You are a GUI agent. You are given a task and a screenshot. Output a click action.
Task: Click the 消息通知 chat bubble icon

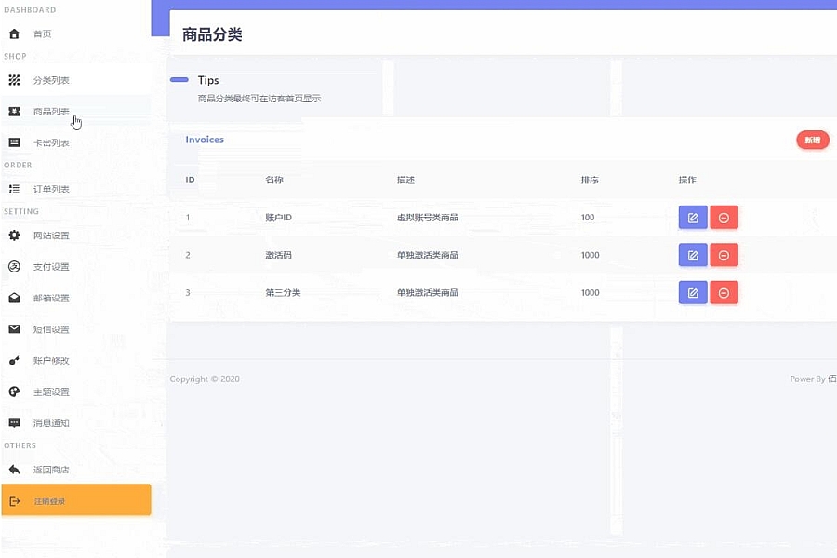pyautogui.click(x=14, y=423)
